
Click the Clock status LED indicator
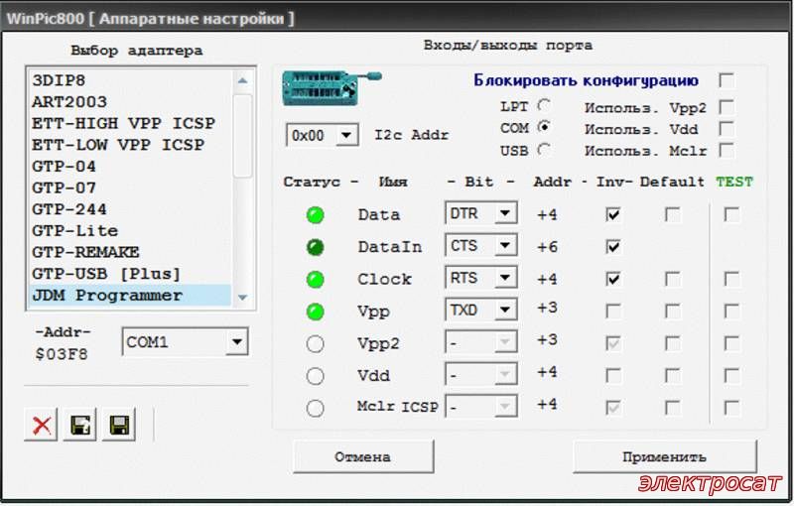[x=315, y=280]
